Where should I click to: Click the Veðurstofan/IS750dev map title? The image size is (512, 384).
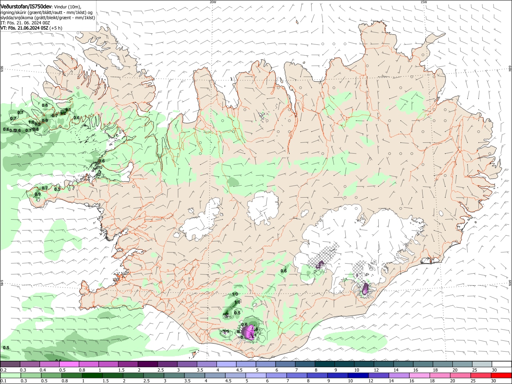tap(26, 6)
